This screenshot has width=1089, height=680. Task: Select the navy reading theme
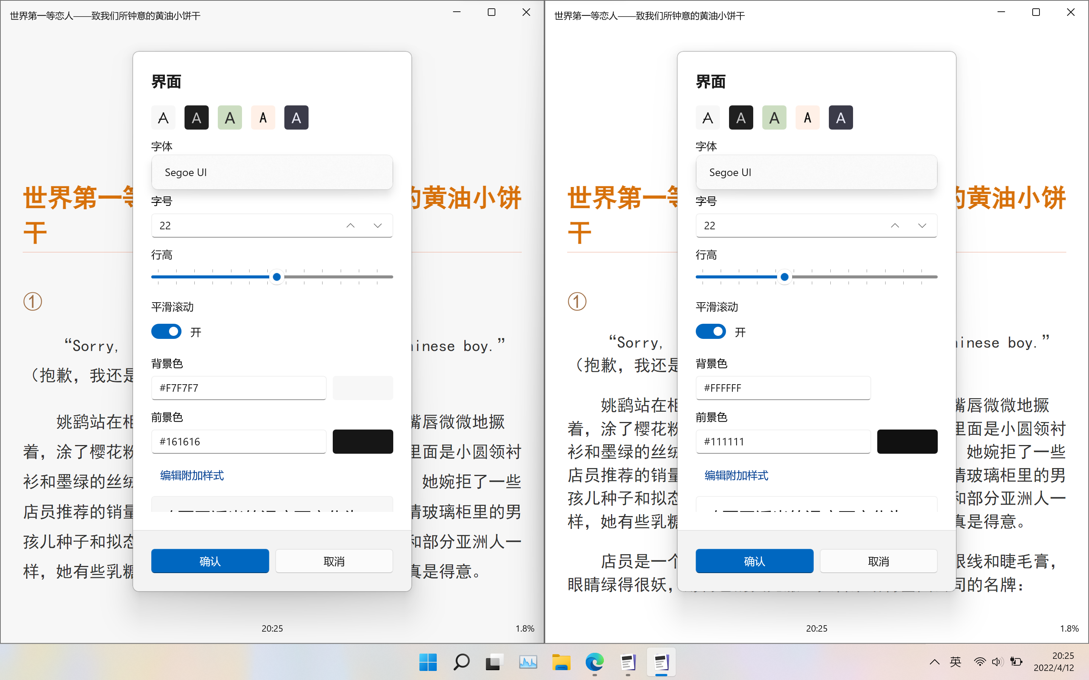click(x=296, y=117)
